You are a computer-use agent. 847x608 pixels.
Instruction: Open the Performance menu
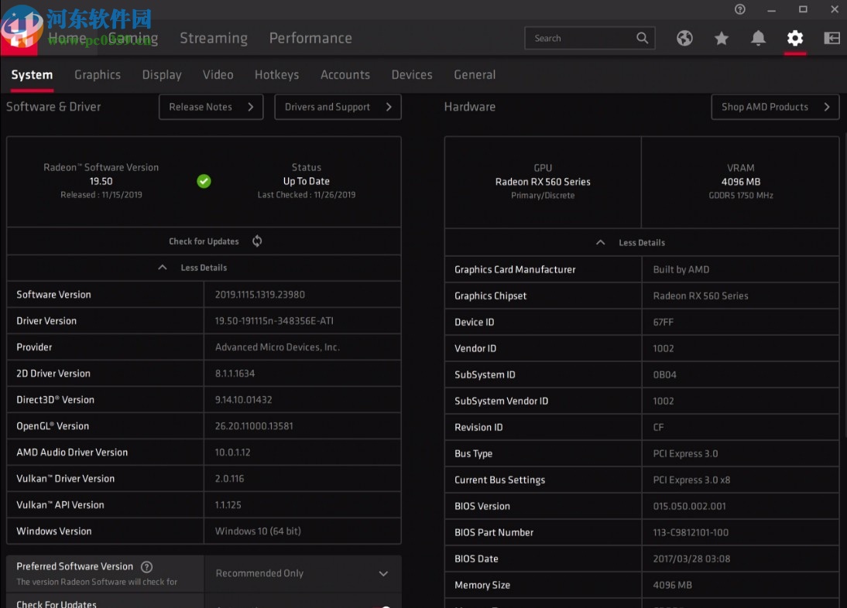[310, 38]
